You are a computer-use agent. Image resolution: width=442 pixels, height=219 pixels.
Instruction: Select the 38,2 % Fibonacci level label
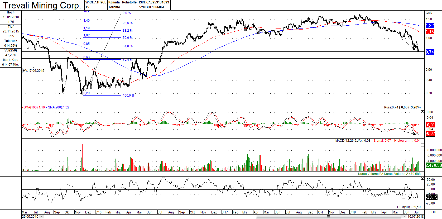[x=128, y=31]
